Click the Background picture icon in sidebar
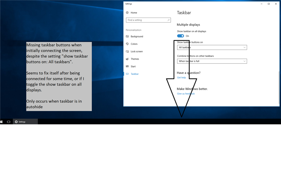The width and height of the screenshot is (281, 171). pos(127,36)
